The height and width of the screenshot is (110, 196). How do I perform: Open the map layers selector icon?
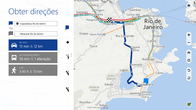click(x=189, y=6)
